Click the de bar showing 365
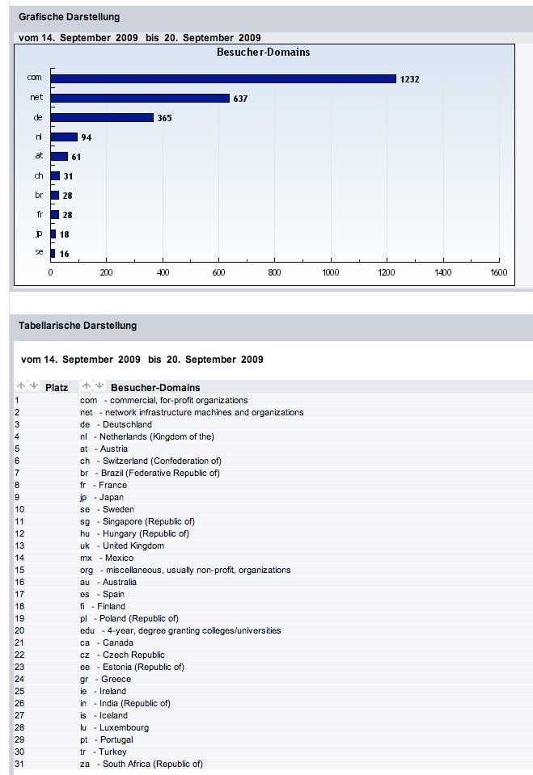533x775 pixels. (x=102, y=118)
